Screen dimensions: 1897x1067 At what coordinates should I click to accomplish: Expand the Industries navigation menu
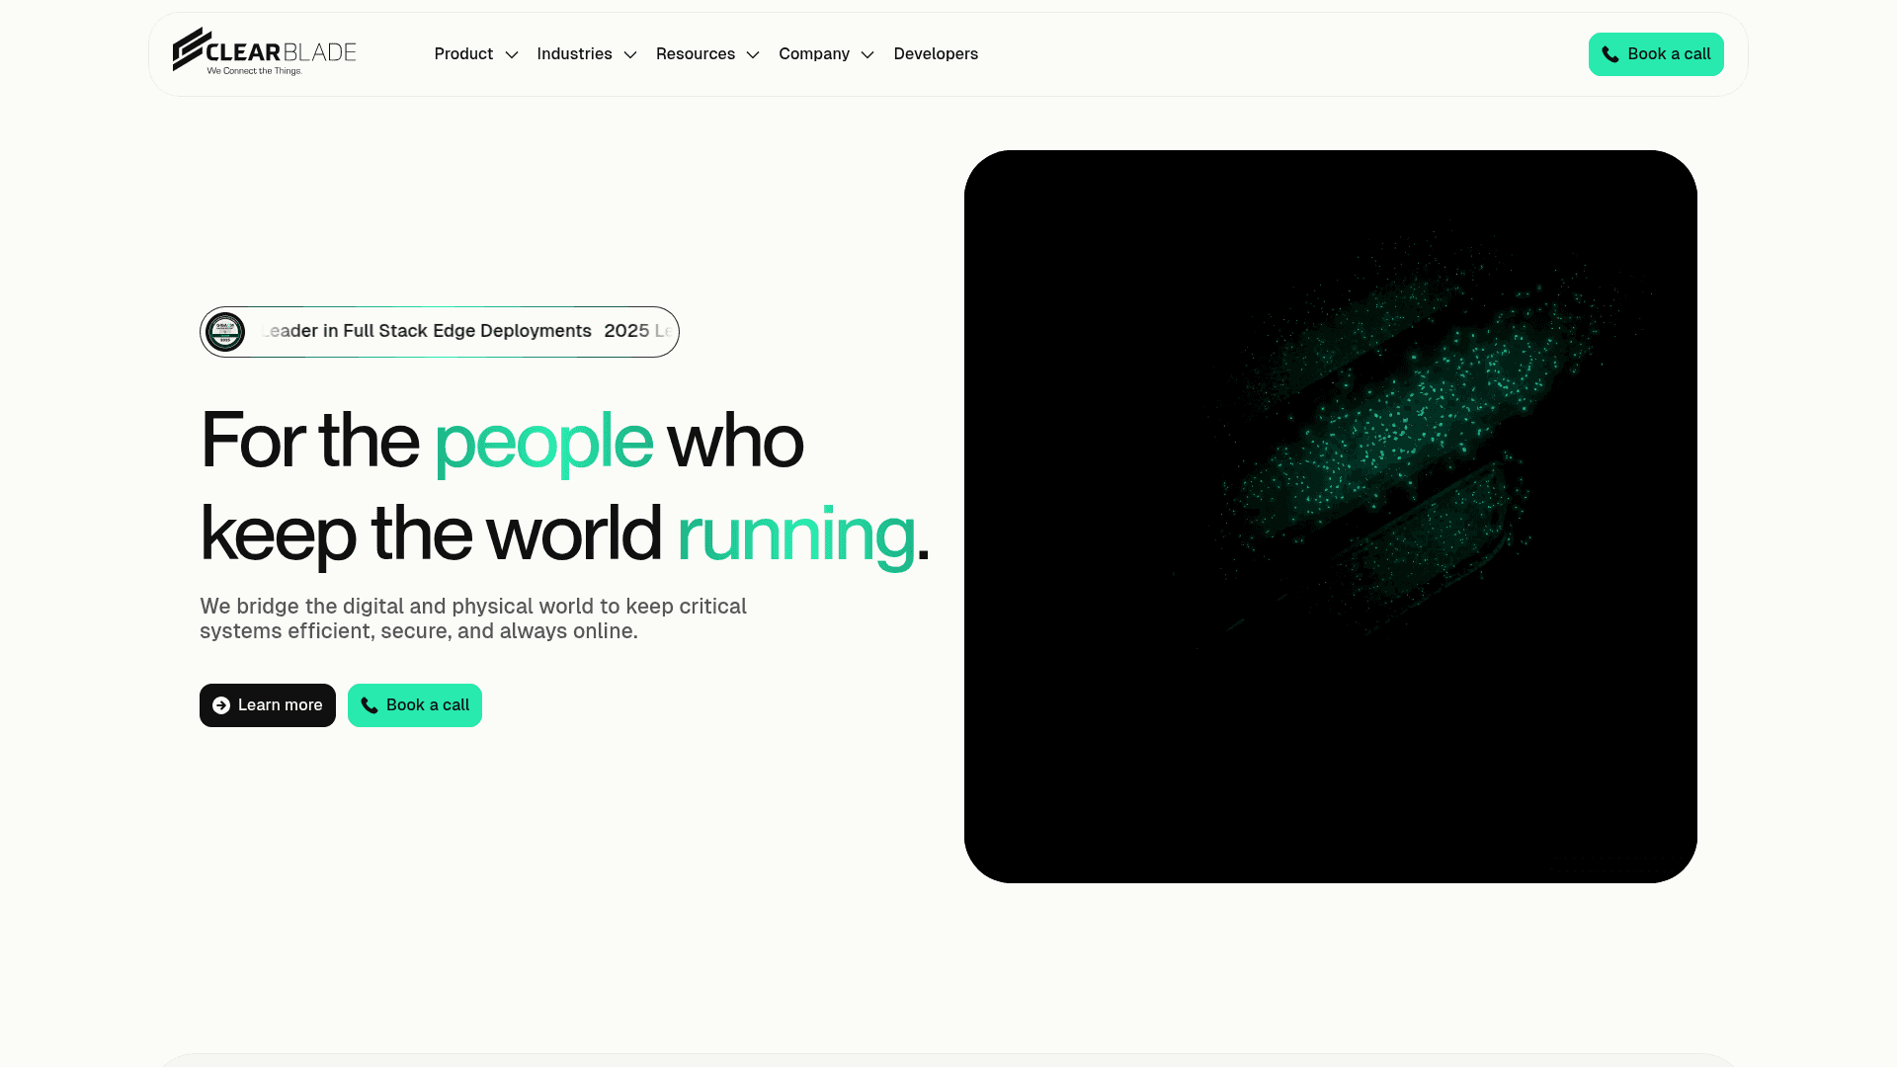coord(631,54)
